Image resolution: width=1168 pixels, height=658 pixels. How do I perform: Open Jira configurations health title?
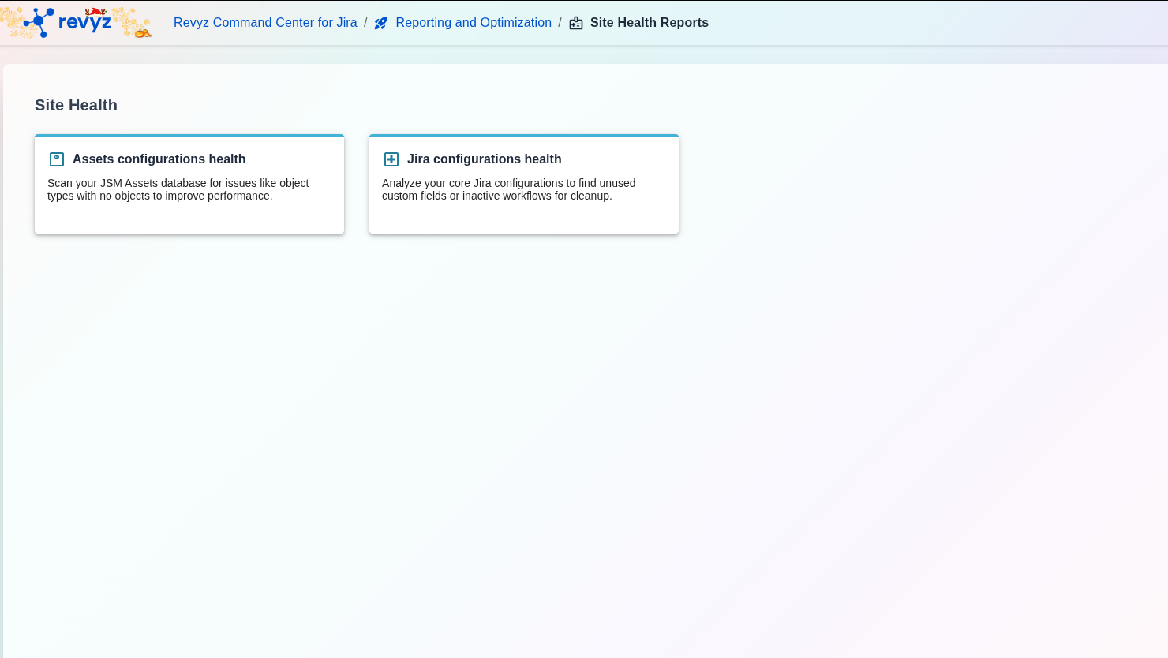[484, 159]
